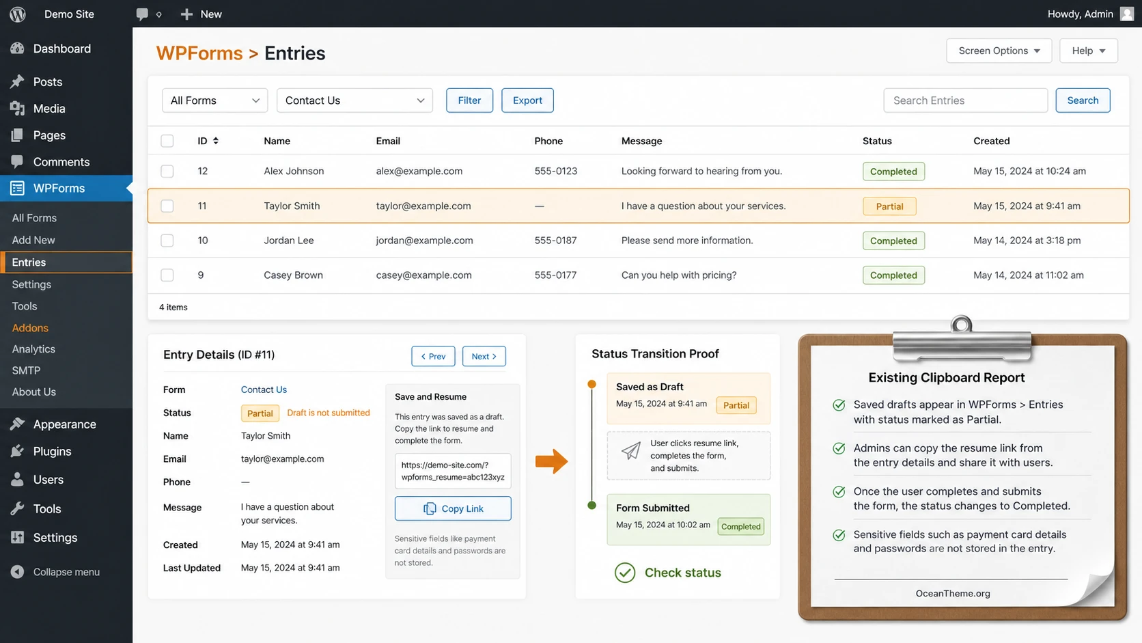Click the Collapse menu arrow icon
1142x643 pixels.
pos(18,572)
